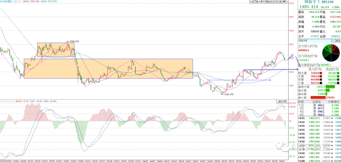Click the 总排名 column header

[x=317, y=102]
